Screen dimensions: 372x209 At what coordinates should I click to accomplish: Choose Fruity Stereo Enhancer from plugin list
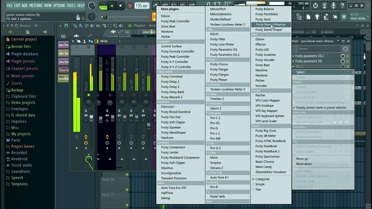271,25
